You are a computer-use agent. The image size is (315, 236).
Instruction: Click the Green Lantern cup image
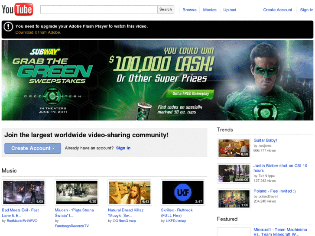click(144, 111)
